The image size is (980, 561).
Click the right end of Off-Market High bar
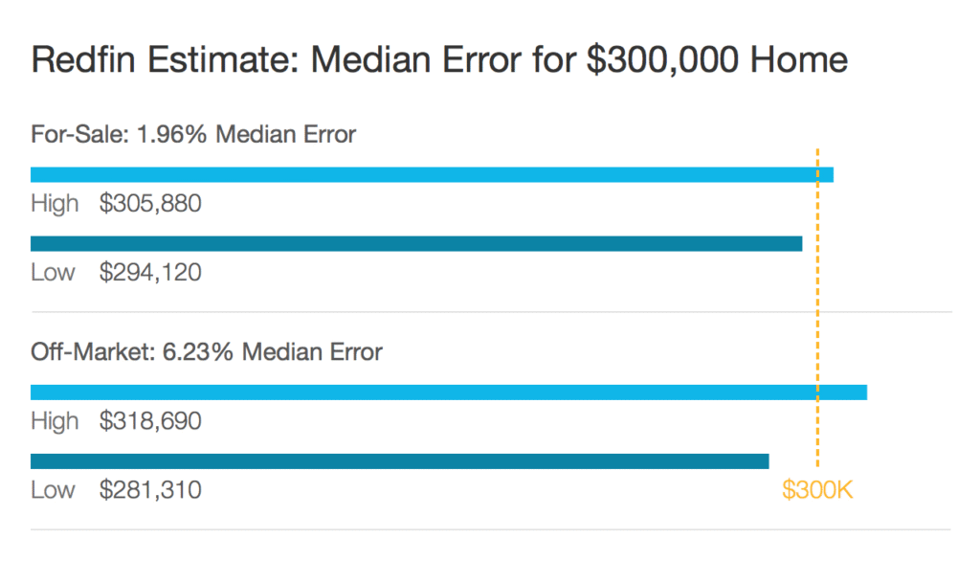864,393
